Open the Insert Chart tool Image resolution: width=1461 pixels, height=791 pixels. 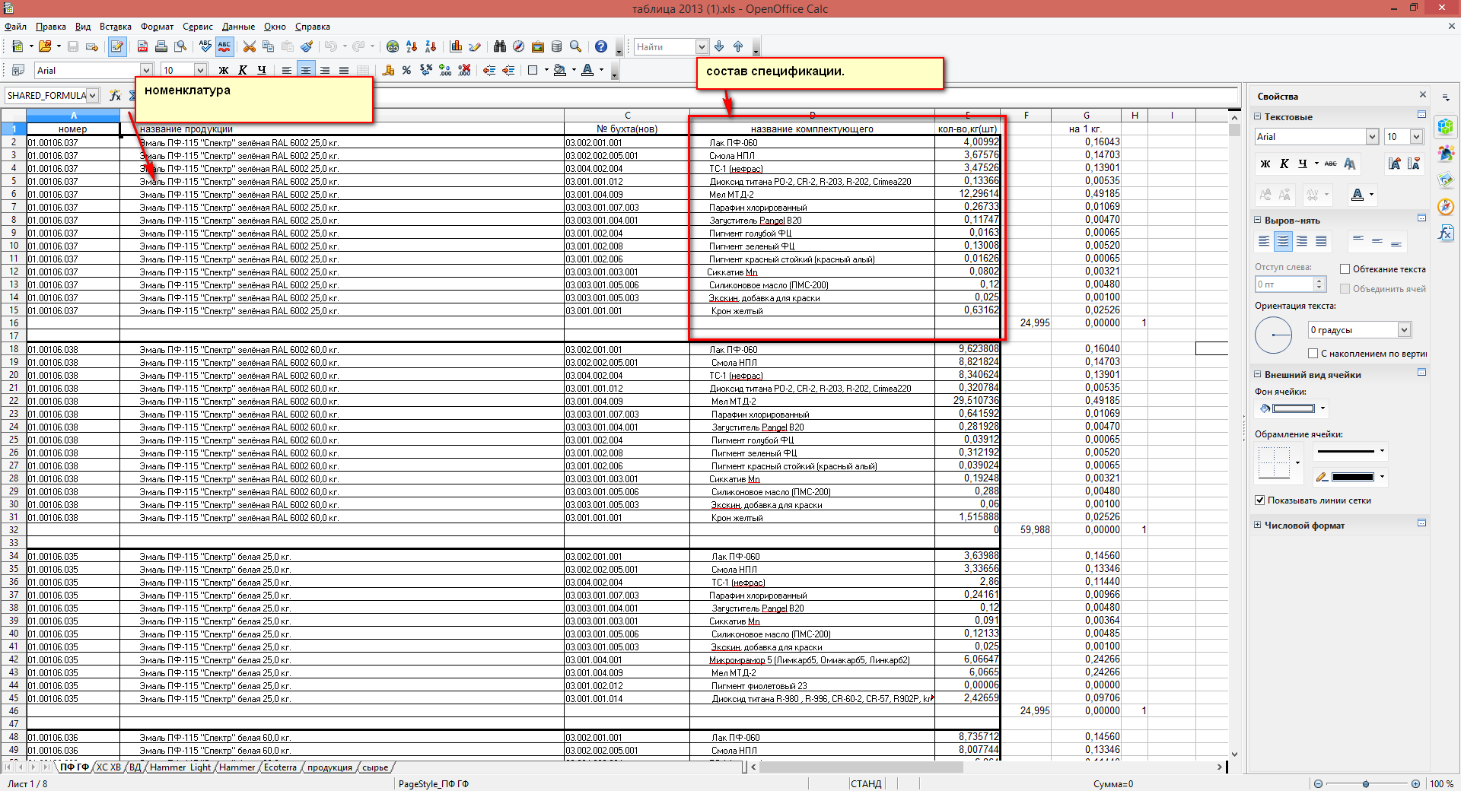(457, 47)
